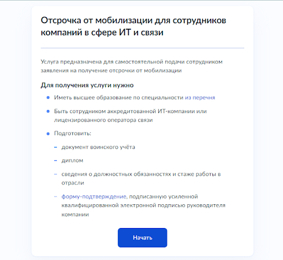
Task: Click dash marker before сведения о должностных
Action: pyautogui.click(x=55, y=174)
